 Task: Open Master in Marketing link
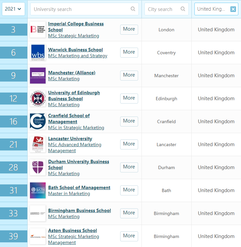point(69,194)
